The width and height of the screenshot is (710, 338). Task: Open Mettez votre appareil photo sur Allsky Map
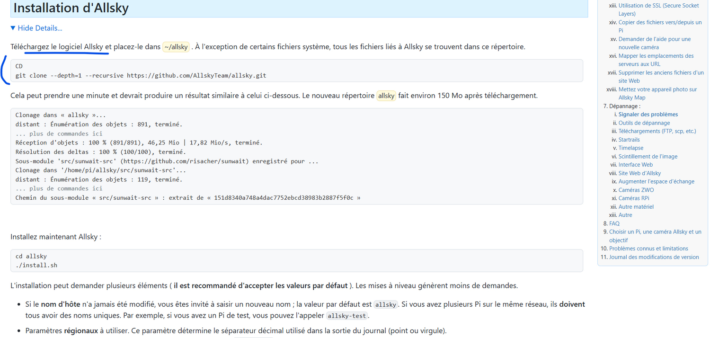(x=657, y=93)
